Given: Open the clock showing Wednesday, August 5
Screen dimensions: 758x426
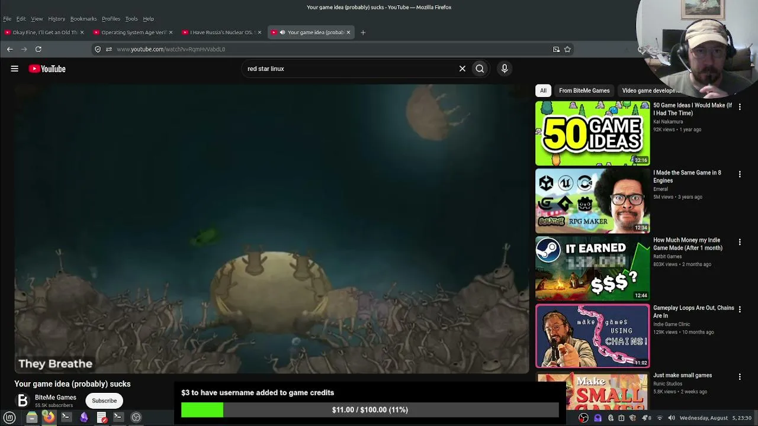Looking at the screenshot, I should click(715, 418).
